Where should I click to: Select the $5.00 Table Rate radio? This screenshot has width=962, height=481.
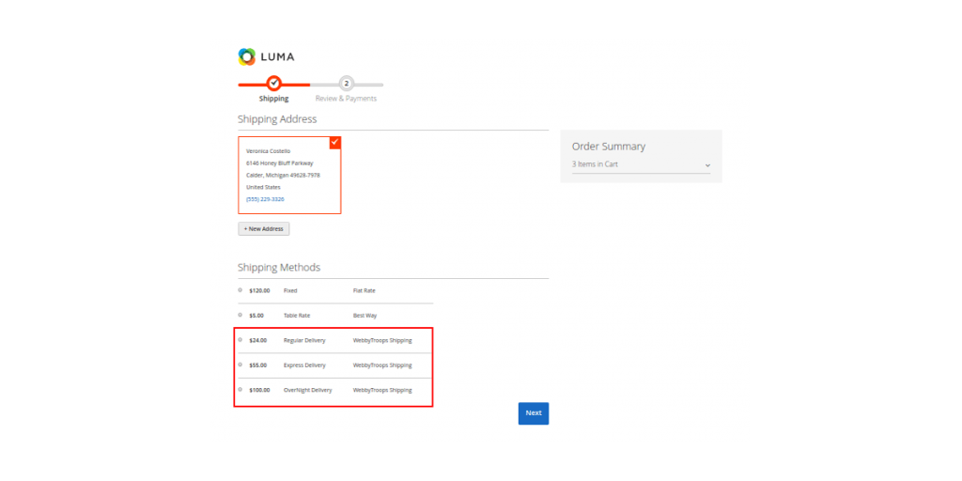240,315
